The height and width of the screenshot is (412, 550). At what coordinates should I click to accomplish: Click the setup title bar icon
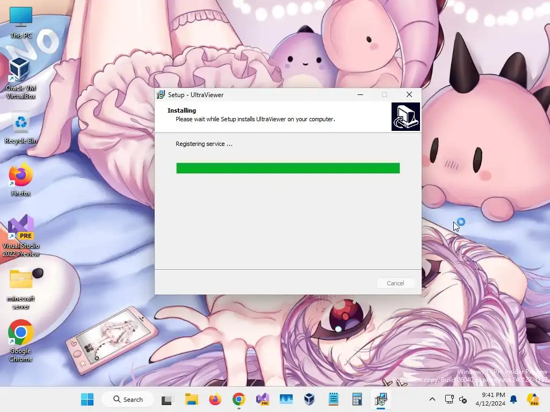tap(161, 94)
